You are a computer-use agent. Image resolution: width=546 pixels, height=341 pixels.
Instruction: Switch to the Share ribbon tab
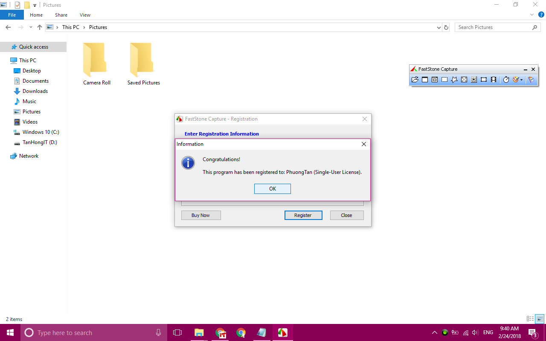click(x=61, y=15)
